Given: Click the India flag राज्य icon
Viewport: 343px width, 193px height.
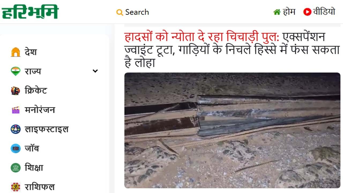Looking at the screenshot, I should pyautogui.click(x=16, y=71).
